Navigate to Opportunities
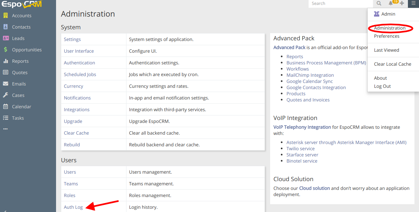 (27, 49)
